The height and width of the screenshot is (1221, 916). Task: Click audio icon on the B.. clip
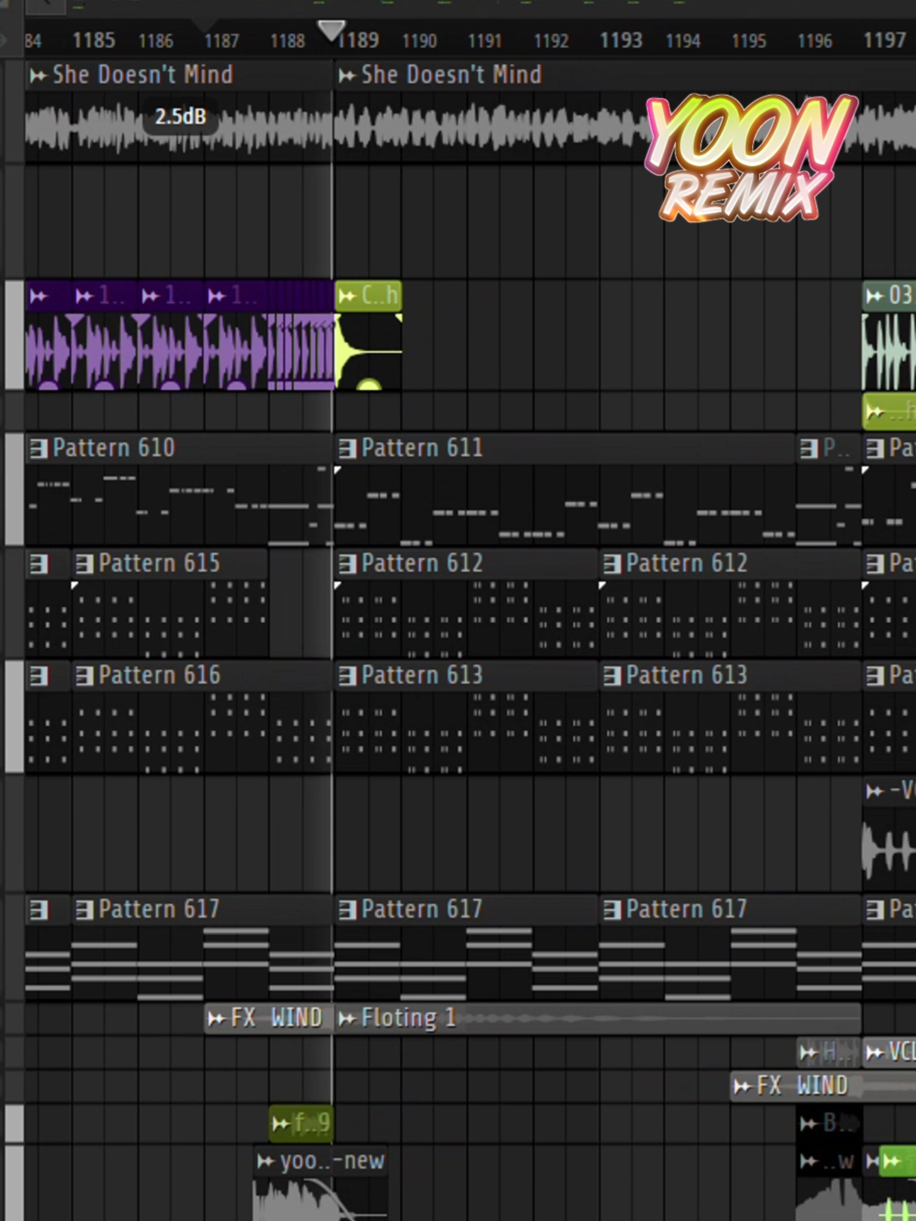tap(809, 1123)
